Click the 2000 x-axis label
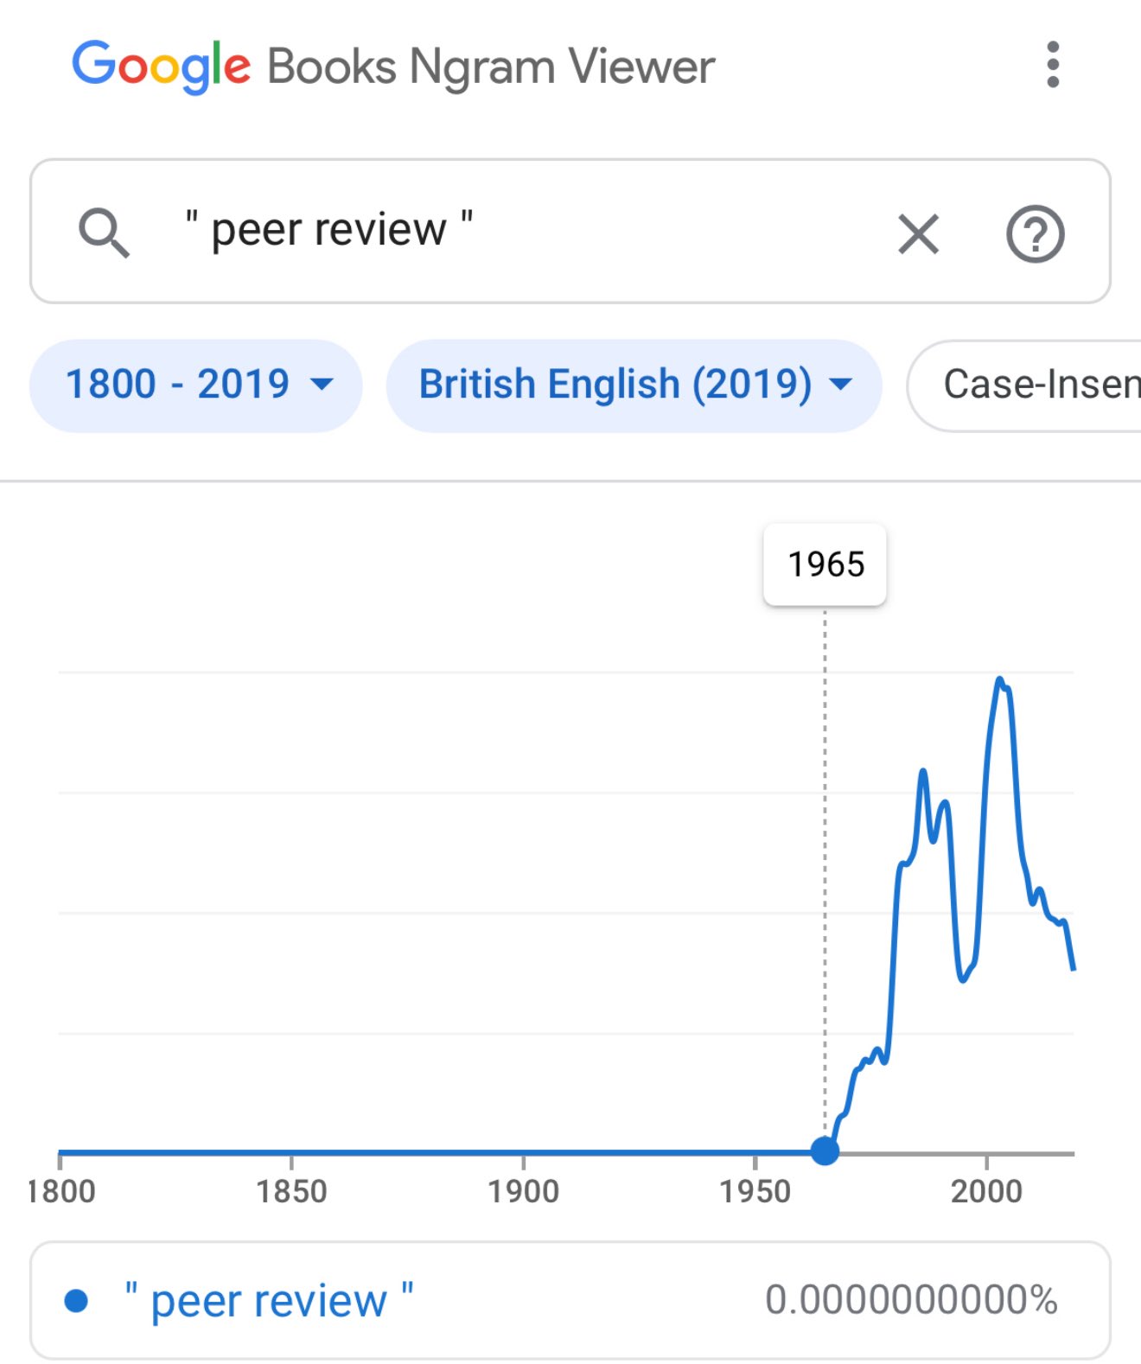The image size is (1141, 1364). click(986, 1191)
